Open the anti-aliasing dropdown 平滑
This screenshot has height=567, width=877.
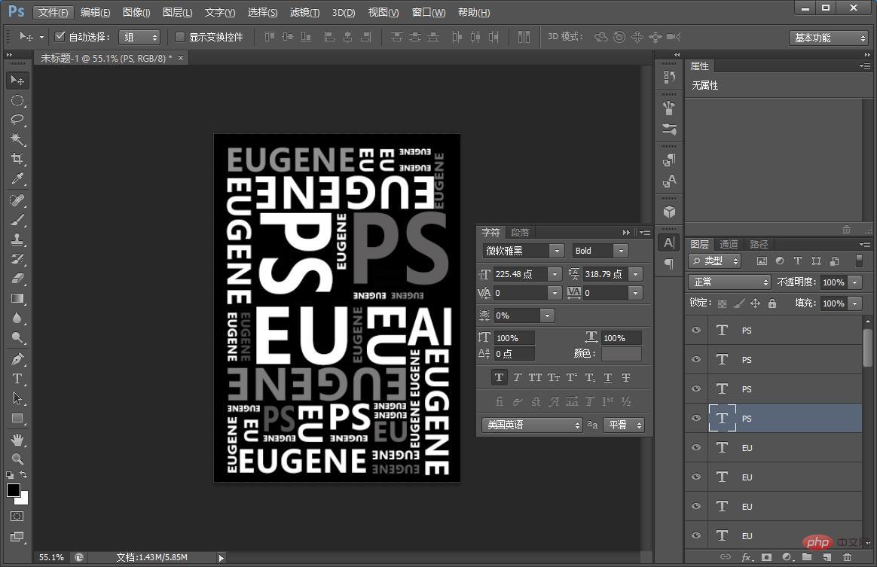[x=624, y=425]
